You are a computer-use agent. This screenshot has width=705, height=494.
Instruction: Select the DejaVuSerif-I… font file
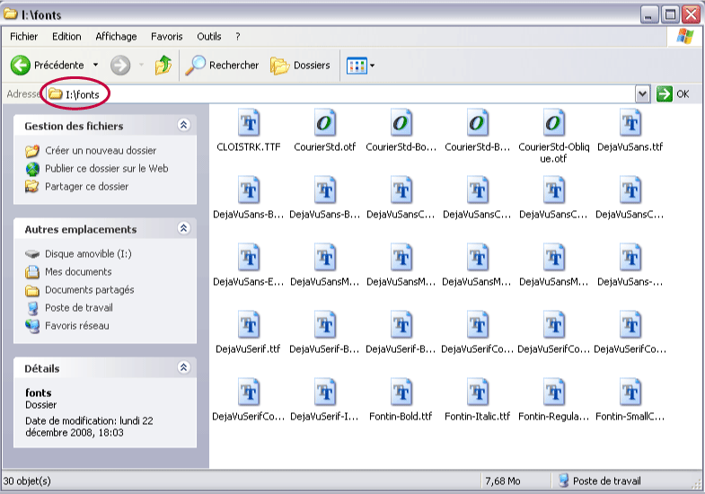324,401
